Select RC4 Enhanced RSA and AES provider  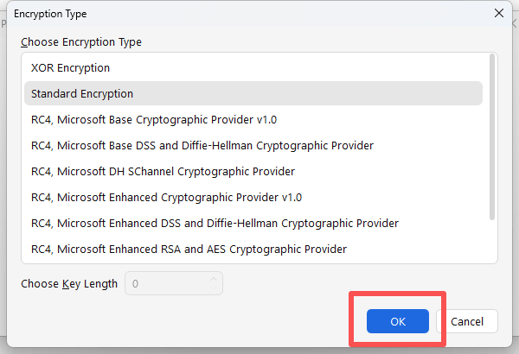click(189, 249)
